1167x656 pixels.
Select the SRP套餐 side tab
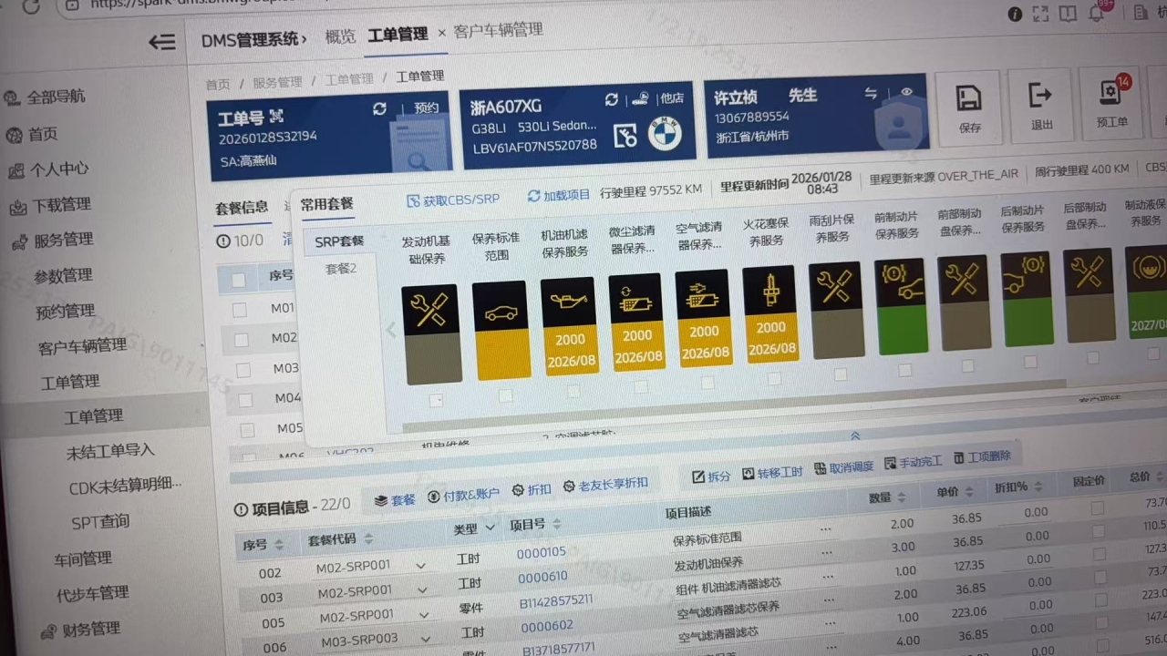339,241
